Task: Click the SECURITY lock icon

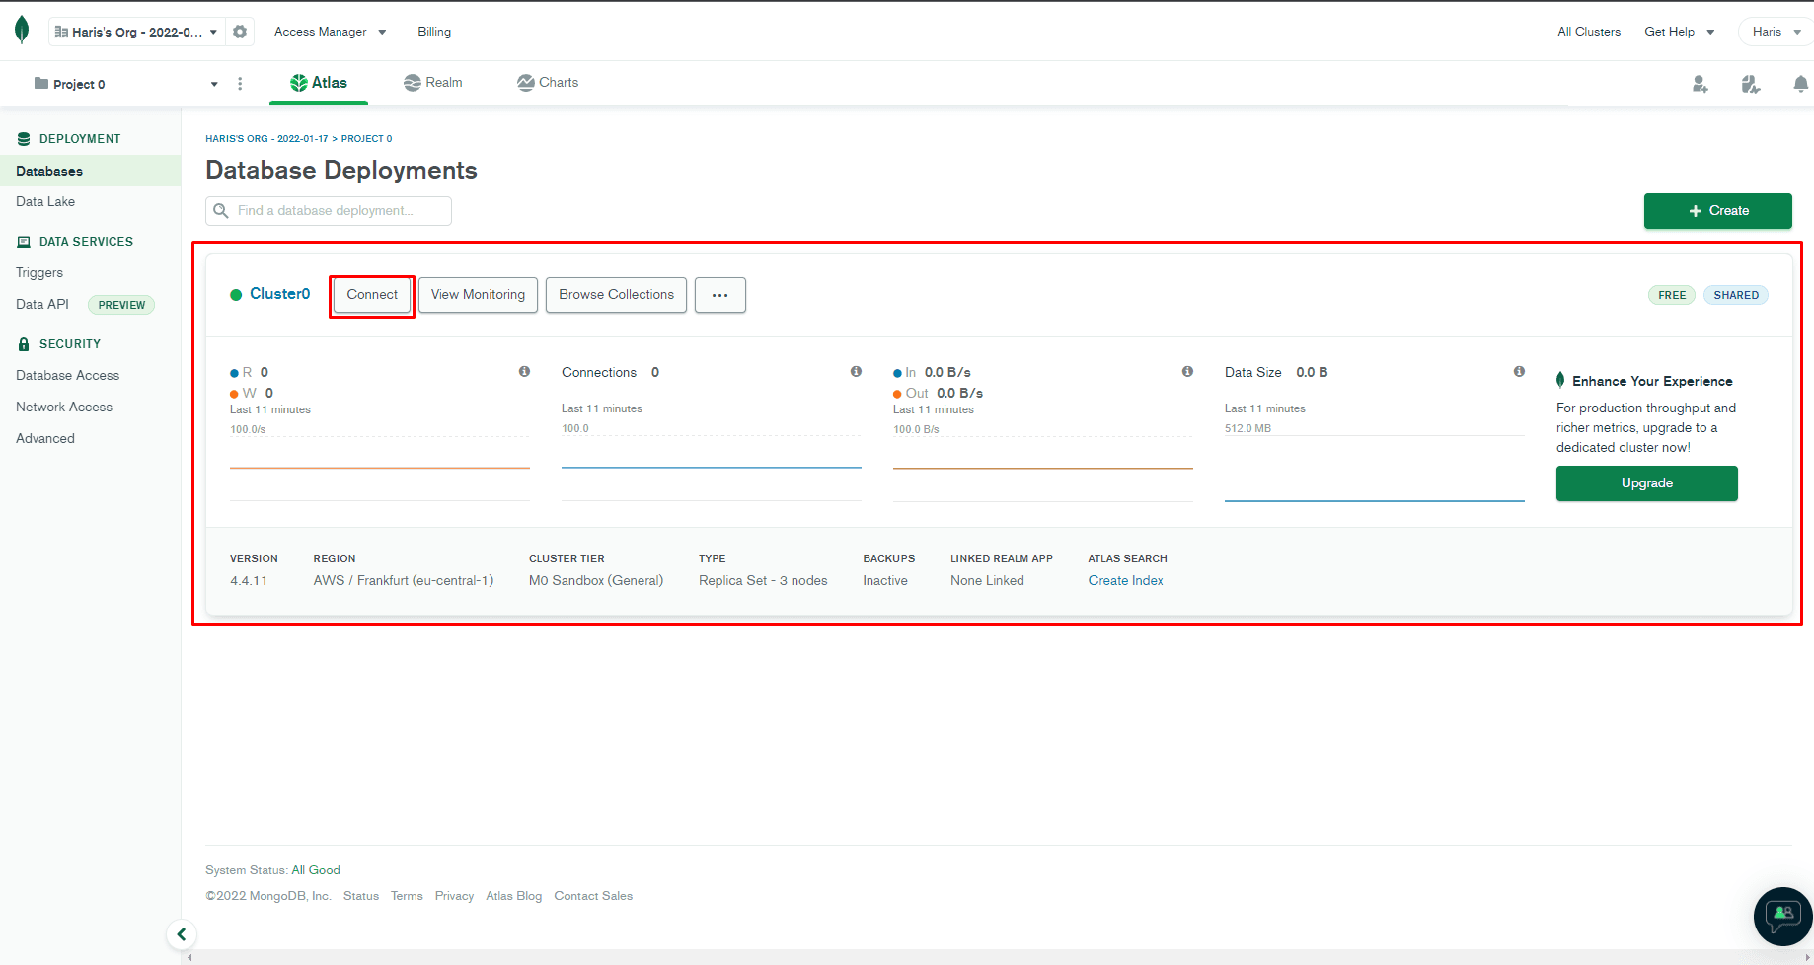Action: point(24,344)
